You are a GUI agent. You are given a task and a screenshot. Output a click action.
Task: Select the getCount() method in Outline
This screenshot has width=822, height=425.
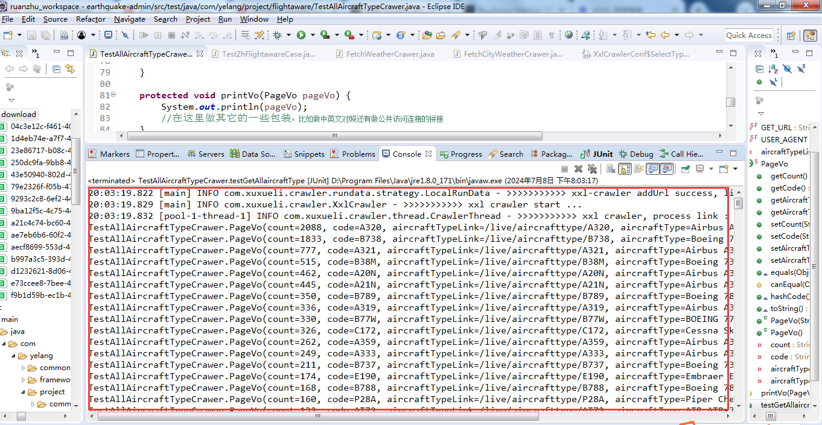(x=789, y=175)
